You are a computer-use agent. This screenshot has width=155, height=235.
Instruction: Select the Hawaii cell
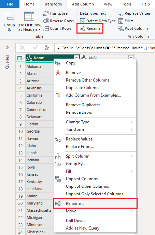pyautogui.click(x=40, y=138)
